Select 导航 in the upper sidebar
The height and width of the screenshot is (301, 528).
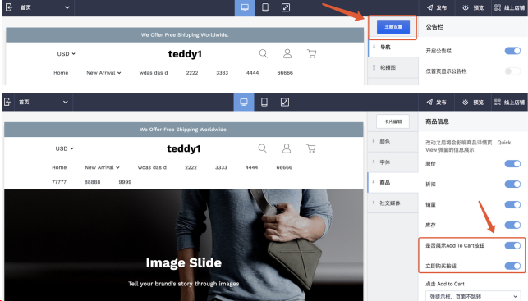coord(393,47)
